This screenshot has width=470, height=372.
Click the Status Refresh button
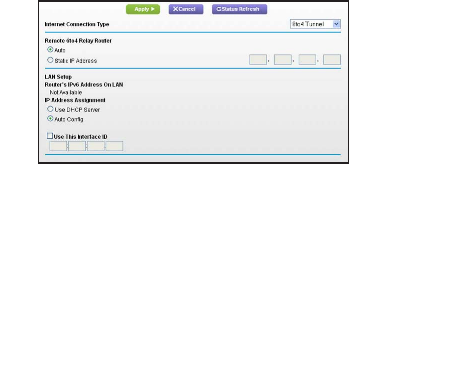239,9
